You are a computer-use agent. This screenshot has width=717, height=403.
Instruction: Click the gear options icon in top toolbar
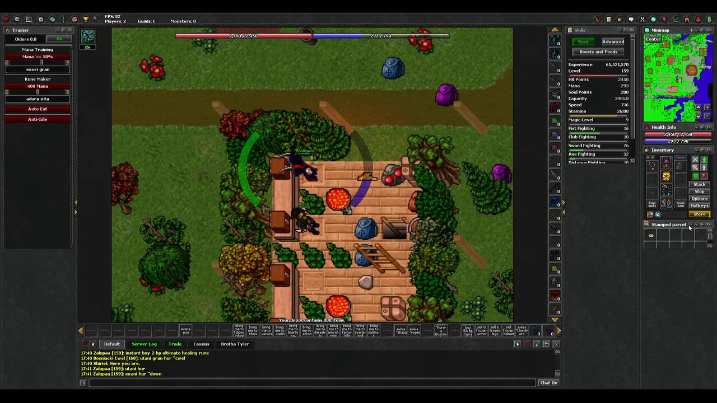pyautogui.click(x=17, y=20)
